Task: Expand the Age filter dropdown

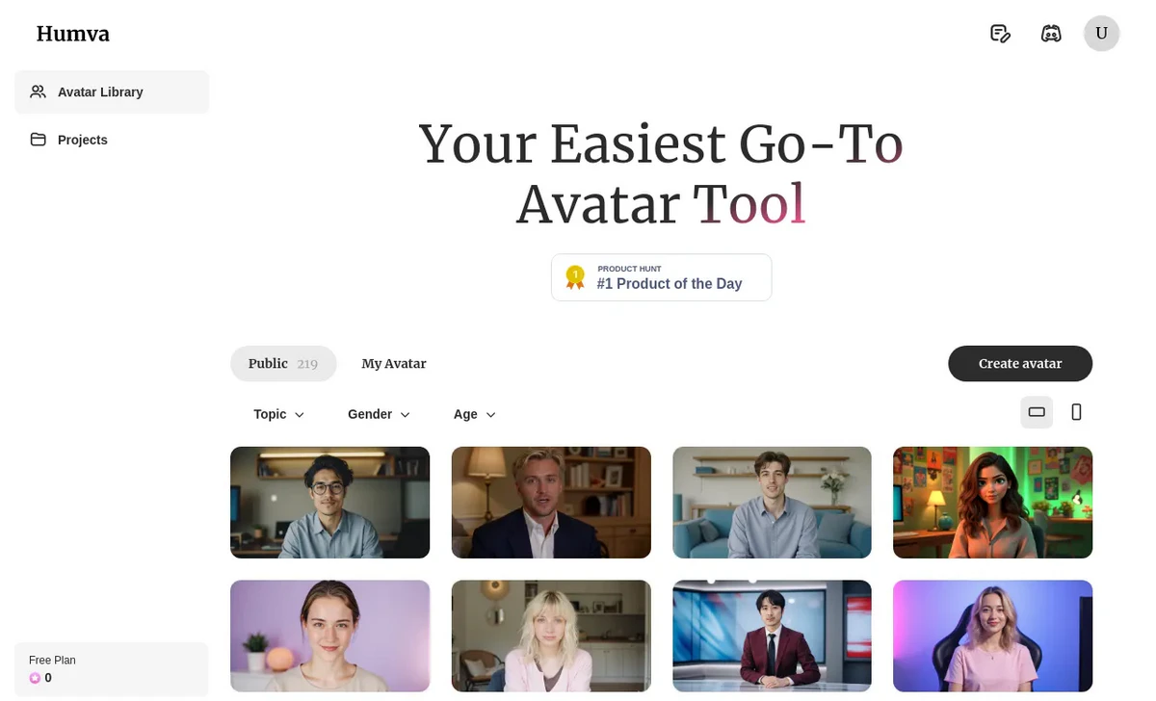Action: tap(474, 414)
